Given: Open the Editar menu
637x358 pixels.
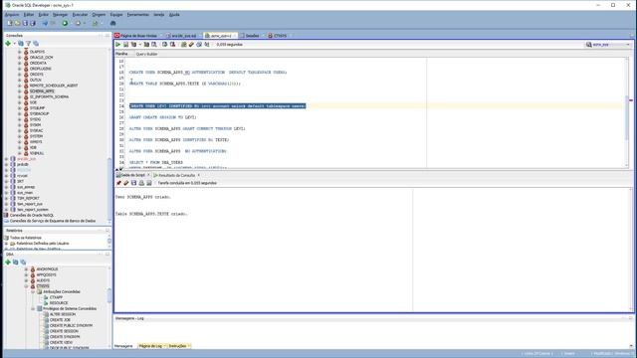Looking at the screenshot, I should (x=29, y=15).
